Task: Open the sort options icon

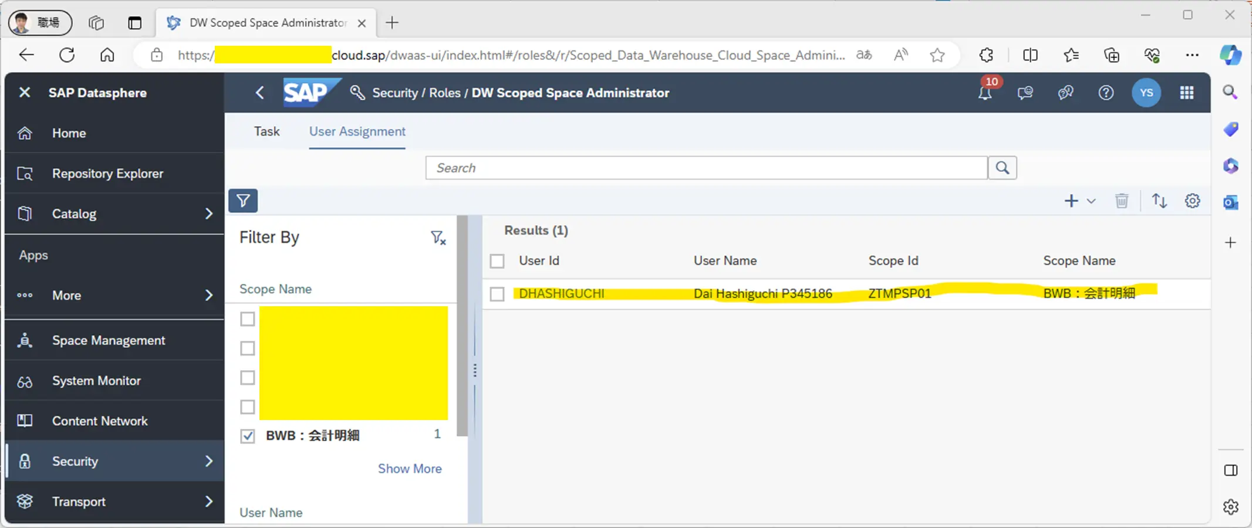Action: point(1159,201)
